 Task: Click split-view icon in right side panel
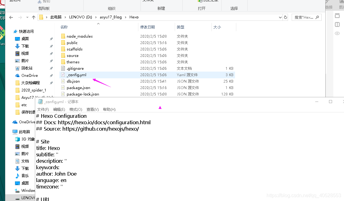click(337, 24)
